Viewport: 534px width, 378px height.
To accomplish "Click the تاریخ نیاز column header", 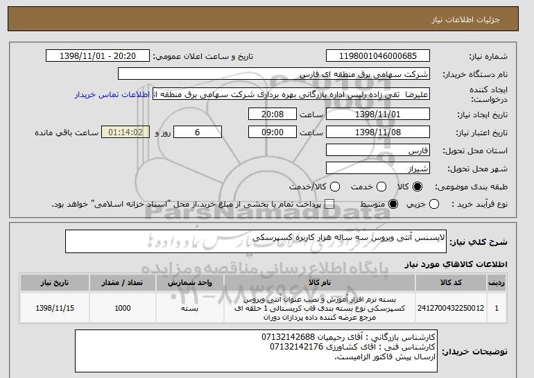I will click(x=55, y=283).
